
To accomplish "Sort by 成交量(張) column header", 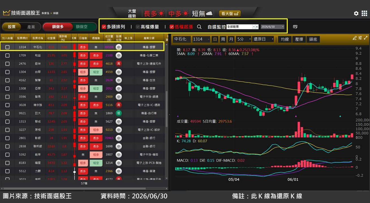I will (109, 38).
